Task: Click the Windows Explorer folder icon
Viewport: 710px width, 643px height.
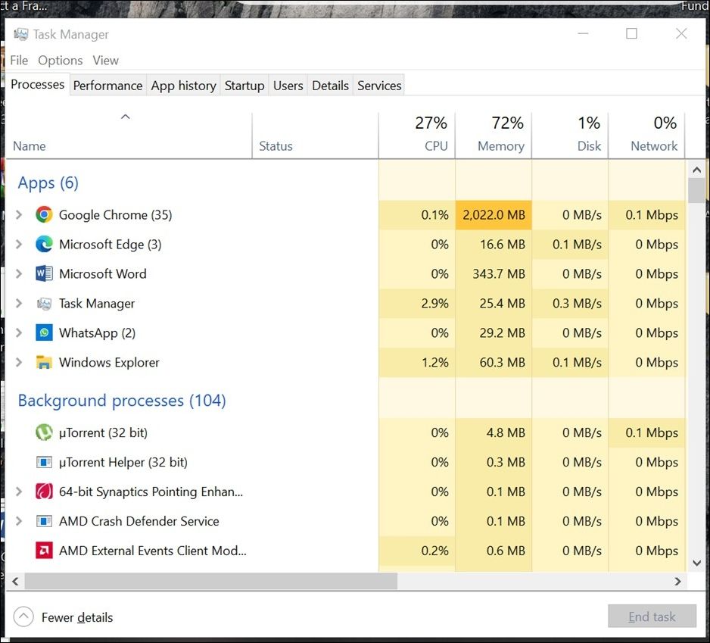Action: coord(44,363)
